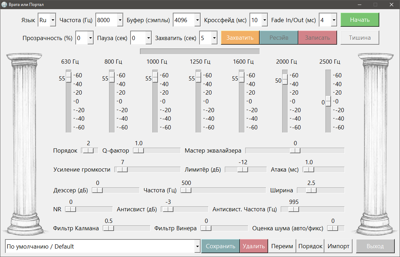Click the Частота (Гц) 8000 value field
The width and height of the screenshot is (400, 257).
click(106, 20)
